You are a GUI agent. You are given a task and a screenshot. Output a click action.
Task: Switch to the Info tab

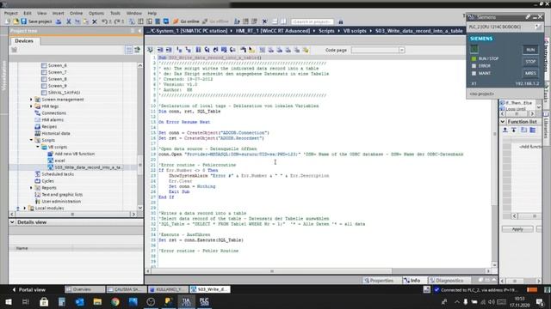[412, 281]
